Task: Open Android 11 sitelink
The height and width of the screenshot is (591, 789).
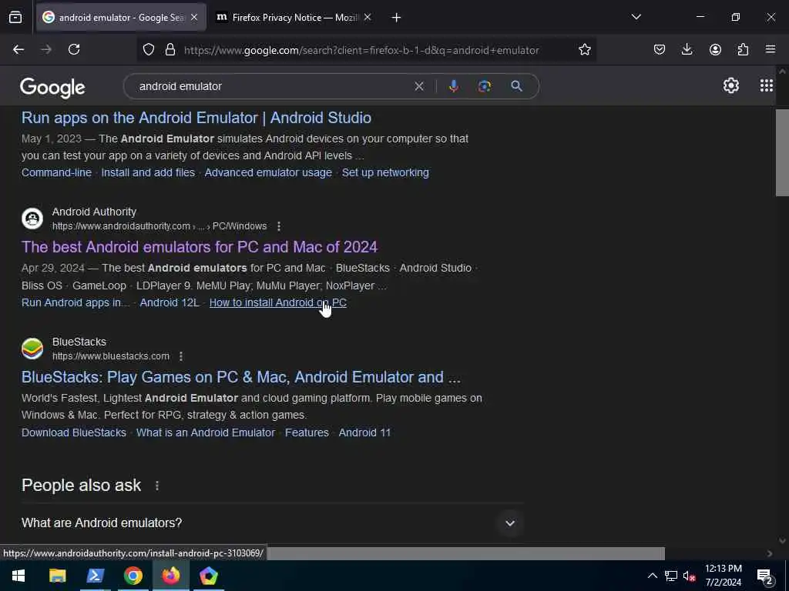Action: [364, 432]
